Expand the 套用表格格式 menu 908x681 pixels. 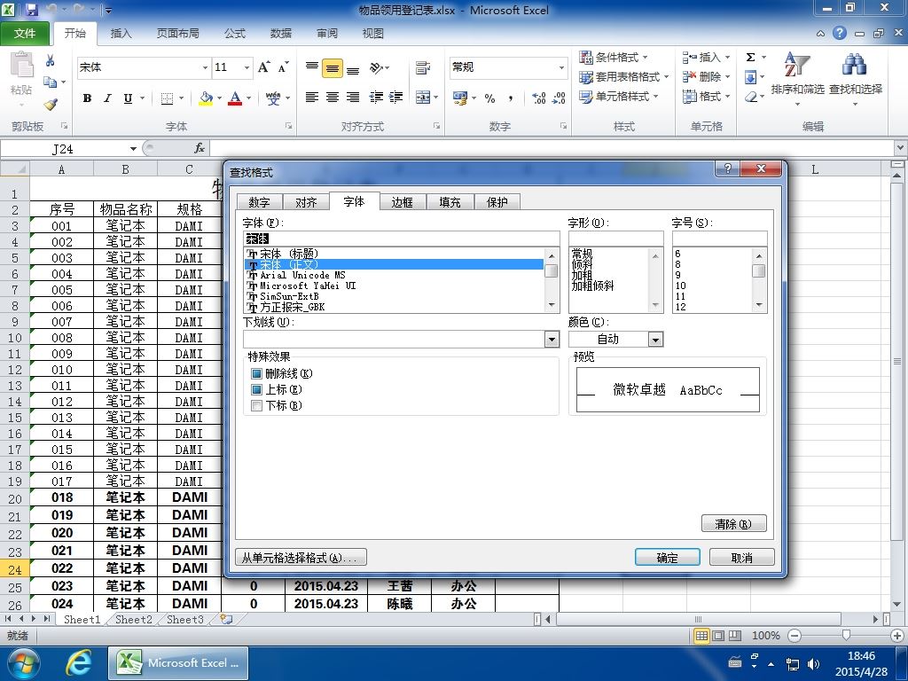[x=624, y=77]
